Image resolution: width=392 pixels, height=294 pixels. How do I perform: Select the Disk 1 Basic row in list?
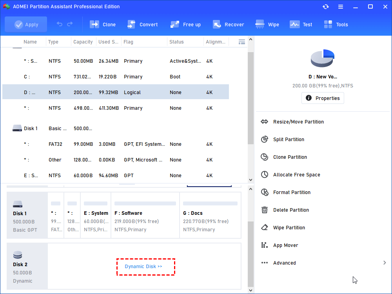click(x=116, y=129)
